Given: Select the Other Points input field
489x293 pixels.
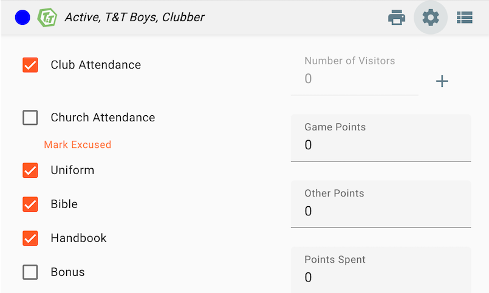Looking at the screenshot, I should tap(381, 211).
